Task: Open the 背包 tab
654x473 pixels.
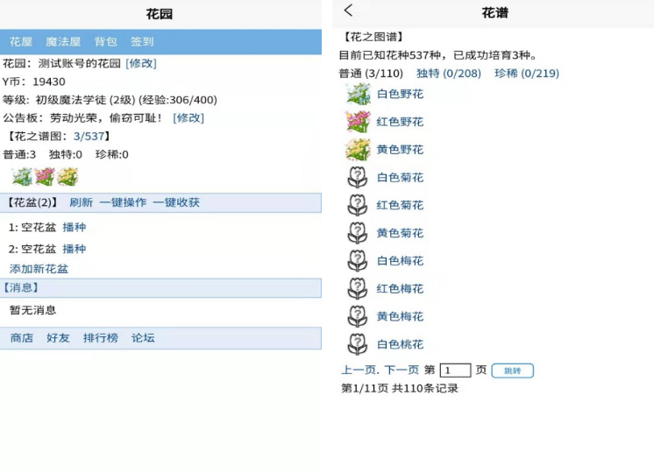Action: pyautogui.click(x=105, y=42)
